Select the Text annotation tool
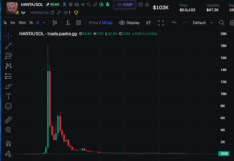The image size is (234, 161). click(x=8, y=96)
